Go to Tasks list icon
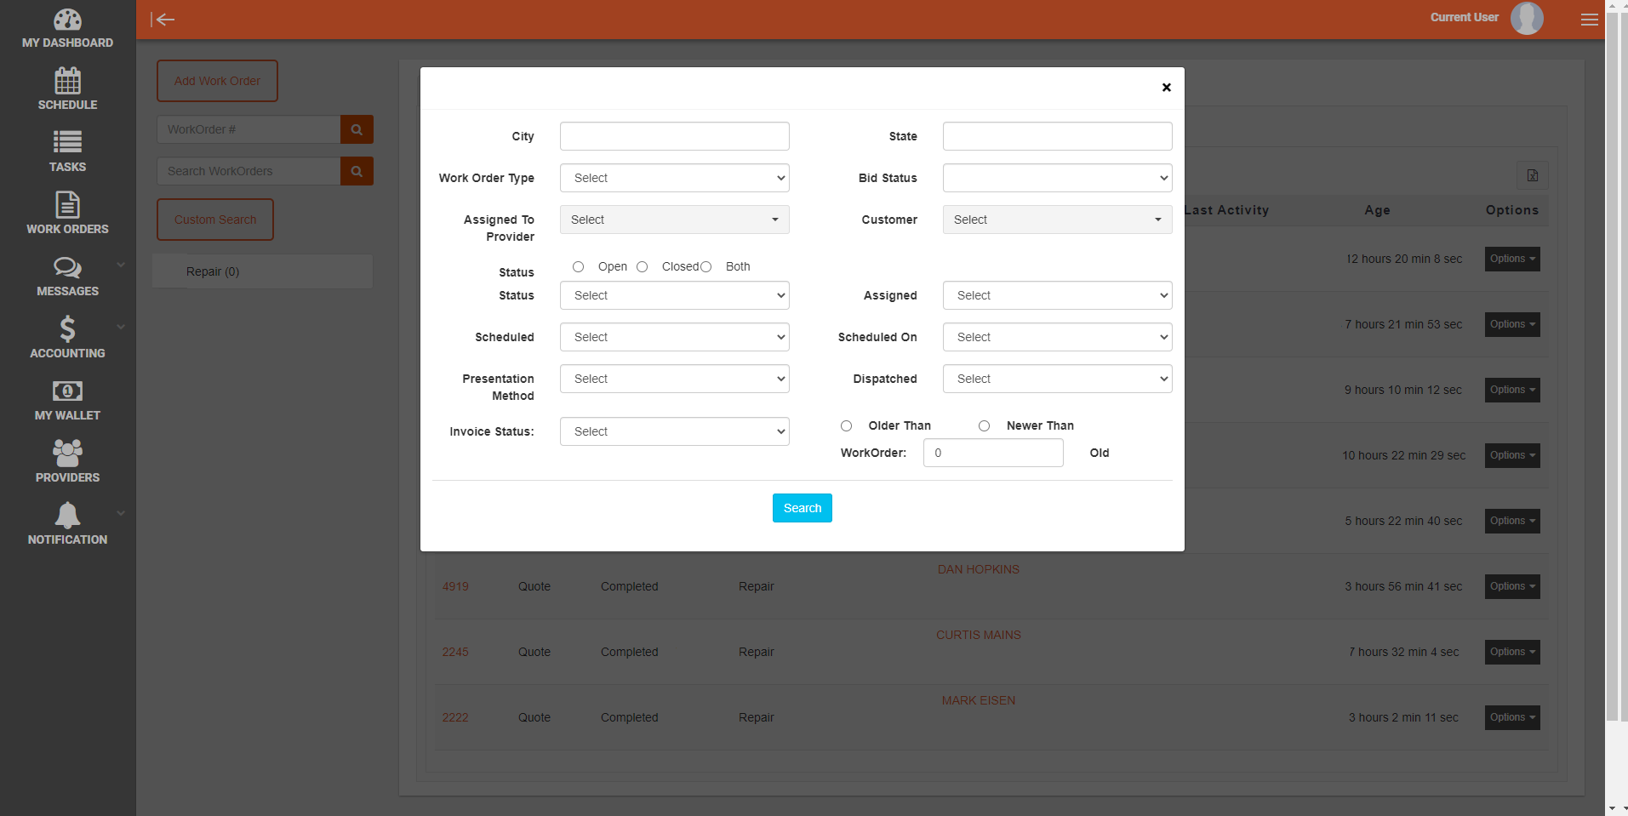 coord(67,142)
